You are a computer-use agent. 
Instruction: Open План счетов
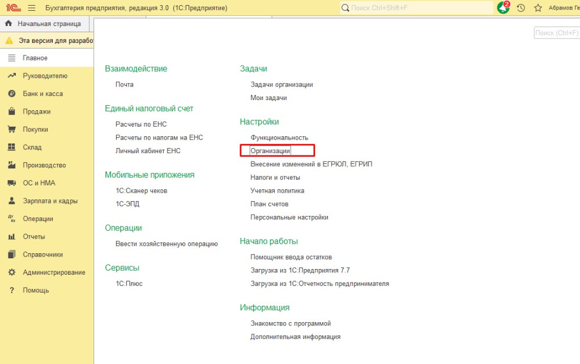(x=269, y=204)
